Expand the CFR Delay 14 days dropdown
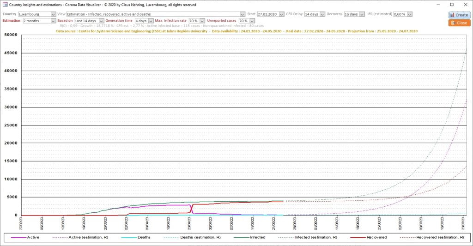Viewport: 473px width, 246px height. [x=322, y=14]
